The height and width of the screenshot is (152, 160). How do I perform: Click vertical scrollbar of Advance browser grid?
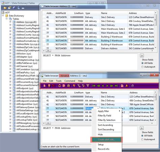[x=155, y=106]
